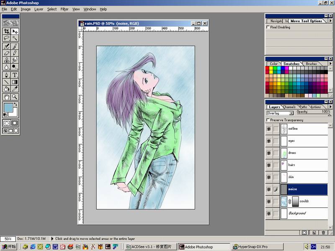335x251 pixels.
Task: Select the Zoom magnifier tool
Action: pyautogui.click(x=15, y=97)
